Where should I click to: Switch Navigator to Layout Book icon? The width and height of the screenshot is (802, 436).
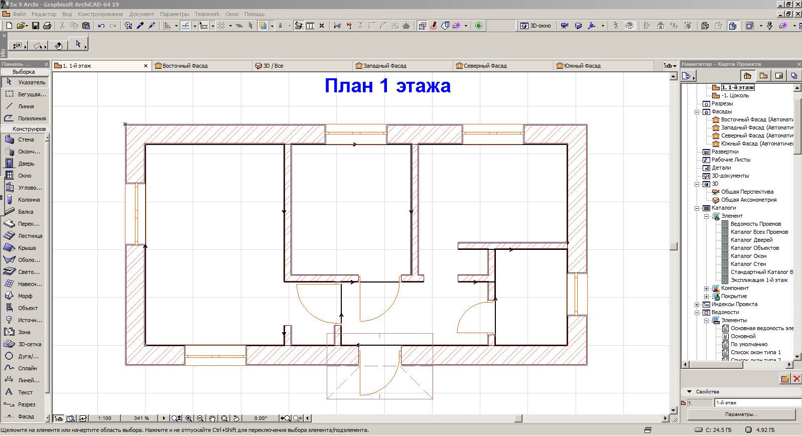tap(779, 76)
